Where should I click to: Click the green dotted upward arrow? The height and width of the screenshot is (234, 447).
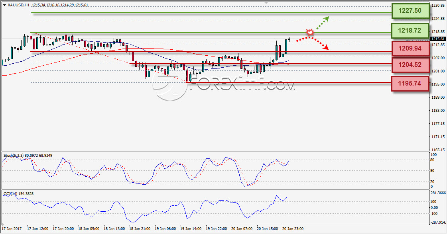(x=323, y=23)
